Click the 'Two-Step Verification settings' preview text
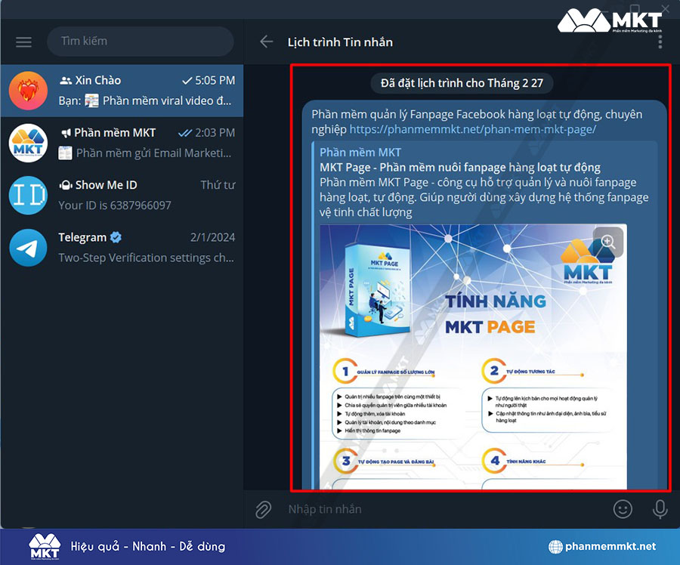 pos(146,258)
